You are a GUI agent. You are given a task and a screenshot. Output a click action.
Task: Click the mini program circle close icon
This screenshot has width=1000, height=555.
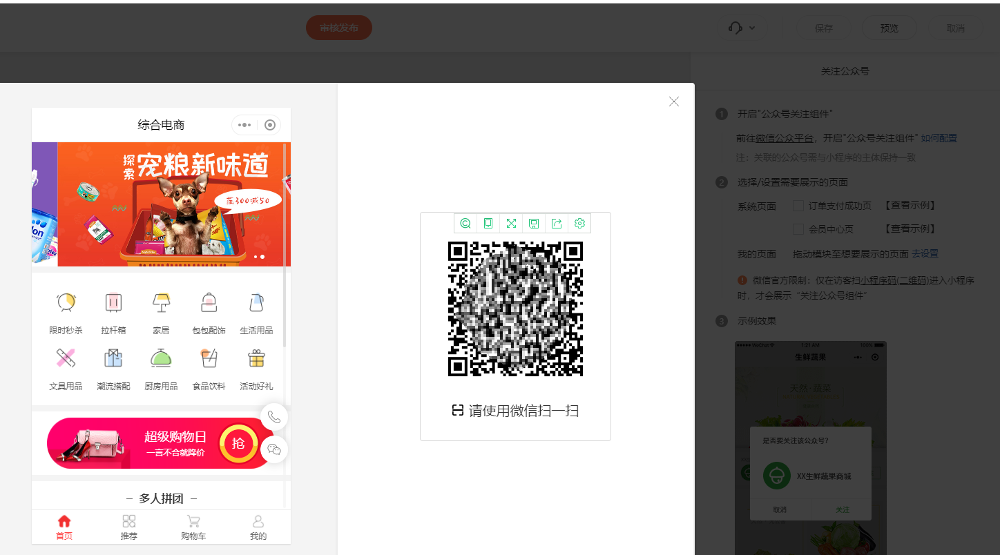click(270, 125)
